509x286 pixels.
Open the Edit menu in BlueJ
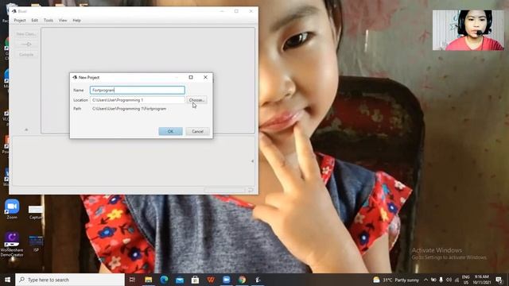[x=34, y=20]
